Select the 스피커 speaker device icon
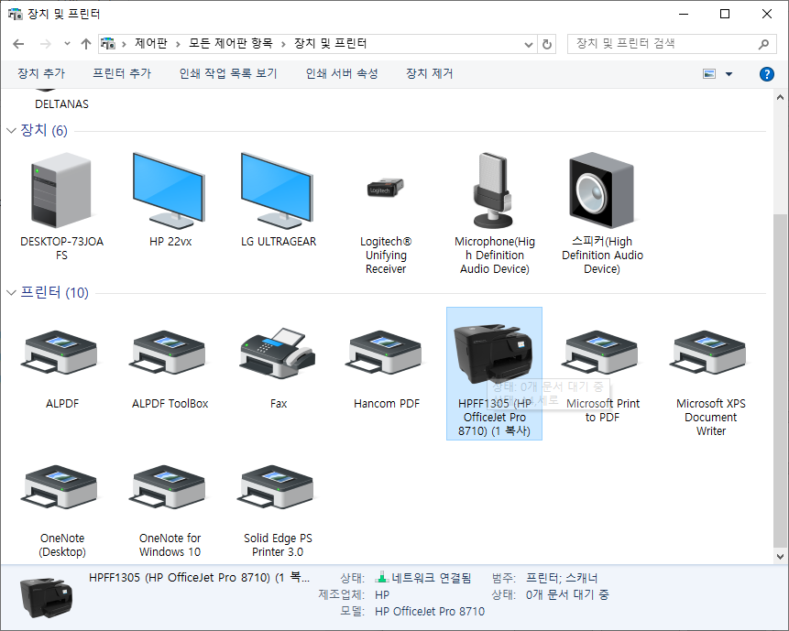 pos(602,190)
